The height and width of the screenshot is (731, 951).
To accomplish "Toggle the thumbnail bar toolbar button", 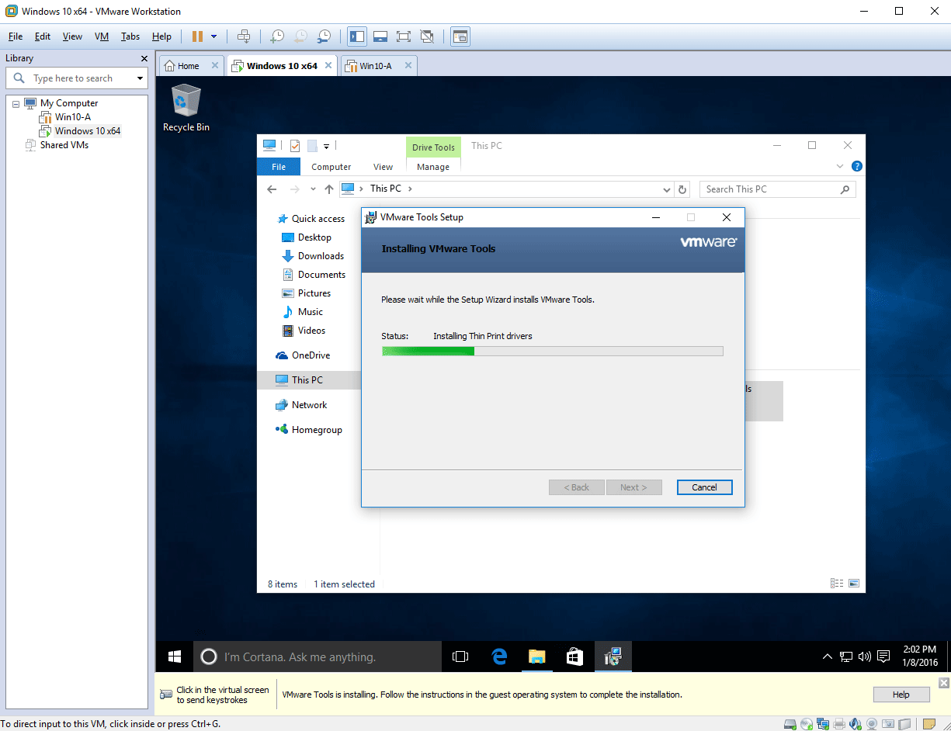I will [380, 36].
